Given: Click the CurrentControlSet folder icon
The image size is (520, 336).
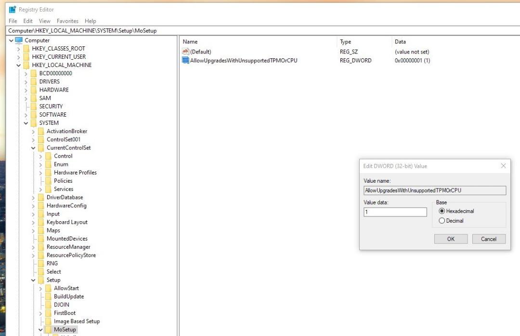Looking at the screenshot, I should (x=41, y=148).
